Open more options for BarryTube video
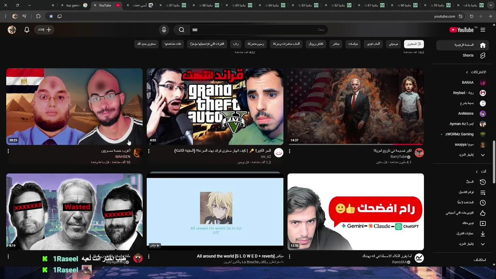This screenshot has height=279, width=496. pos(289,151)
